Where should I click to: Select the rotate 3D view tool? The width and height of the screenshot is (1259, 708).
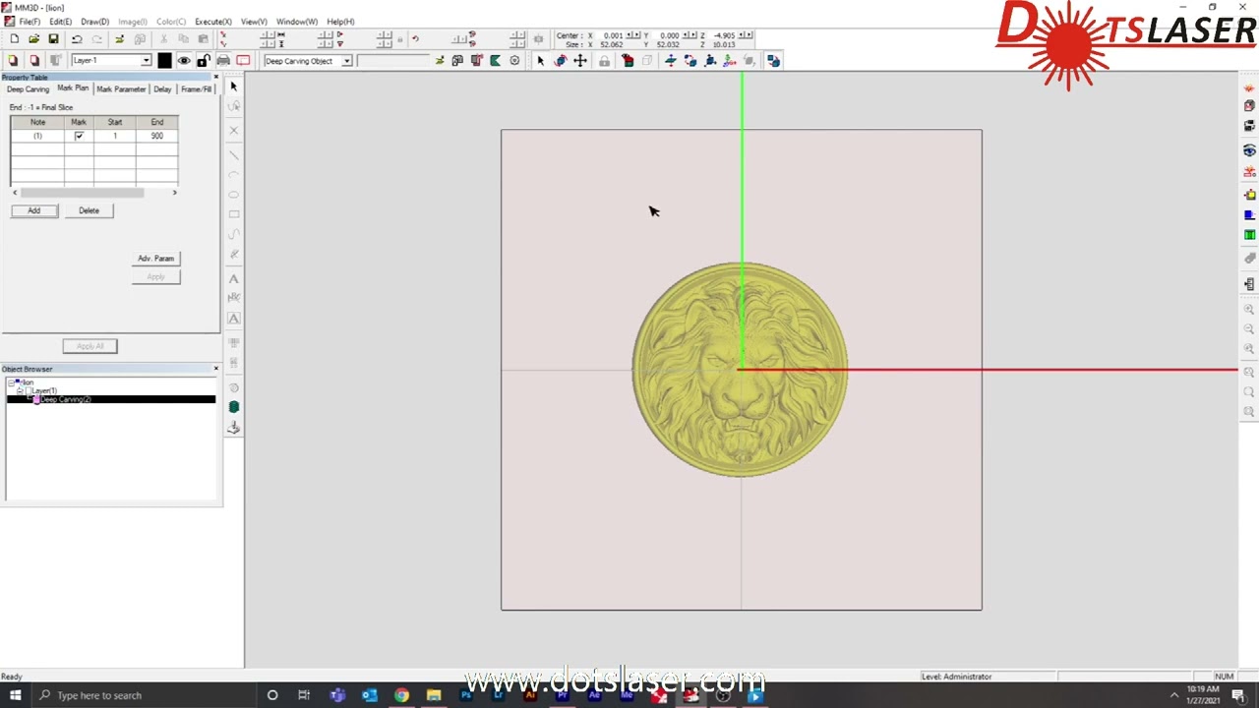coord(561,61)
